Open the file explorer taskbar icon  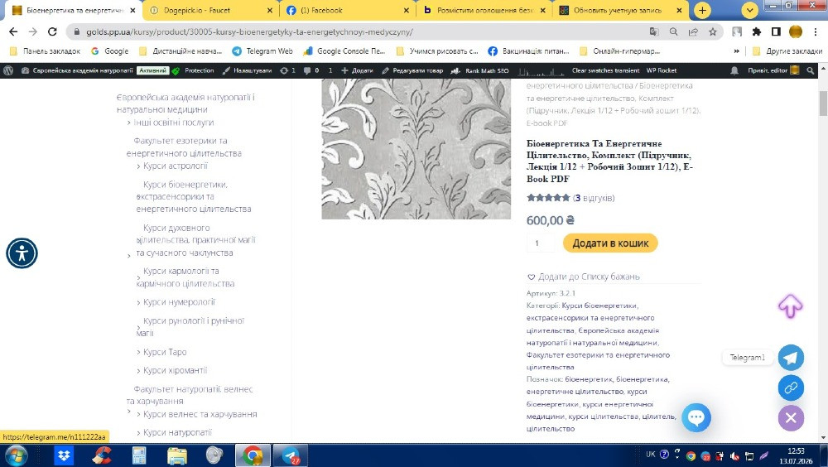click(177, 455)
